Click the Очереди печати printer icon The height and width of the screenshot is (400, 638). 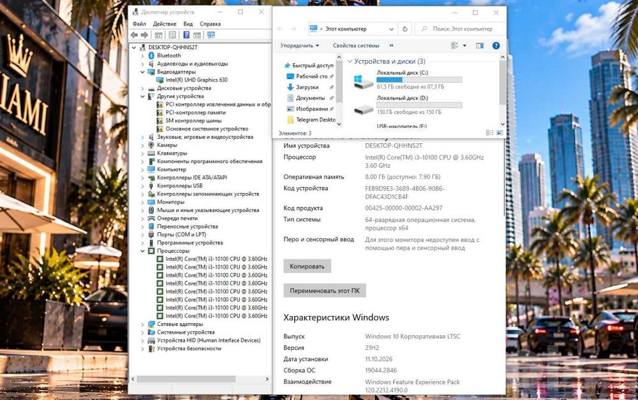(x=151, y=218)
